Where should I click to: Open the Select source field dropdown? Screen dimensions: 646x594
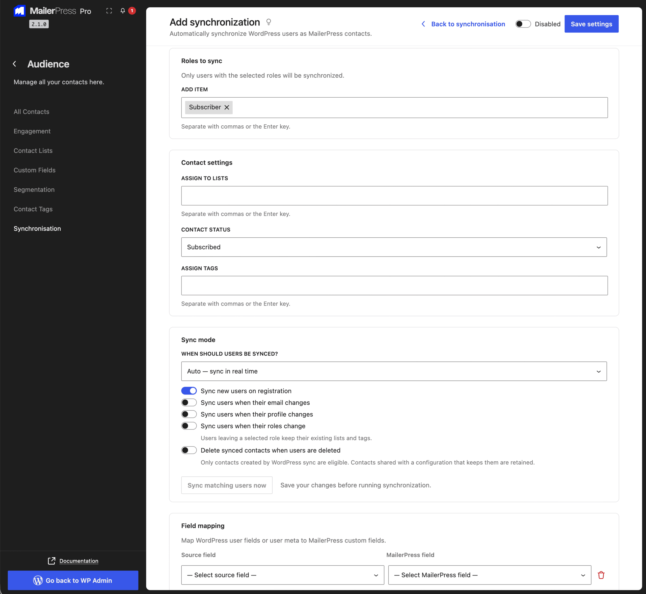point(283,575)
